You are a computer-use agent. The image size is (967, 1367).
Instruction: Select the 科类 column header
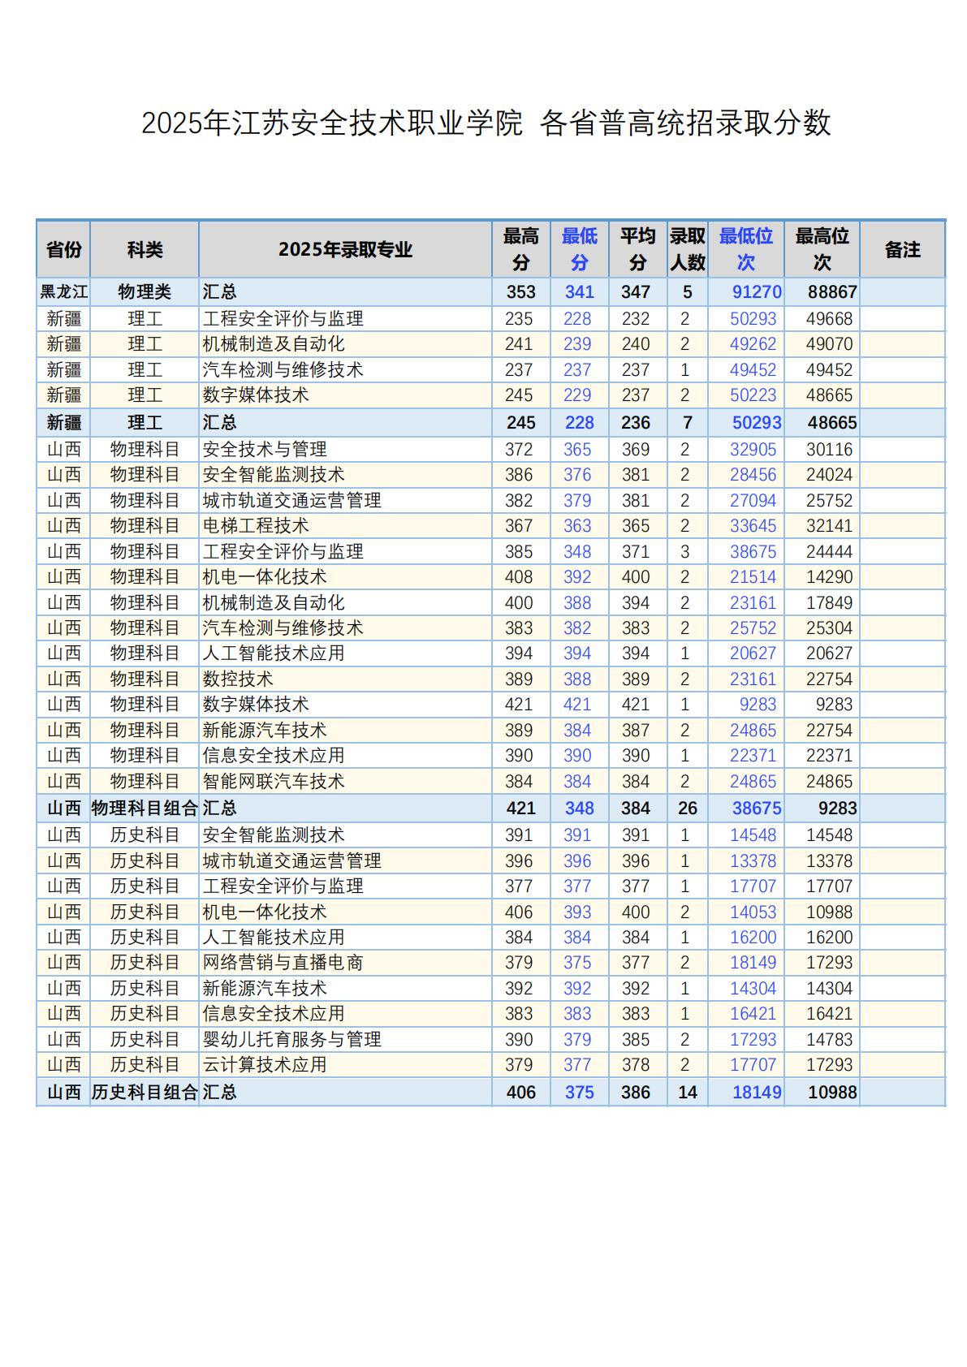(x=145, y=249)
